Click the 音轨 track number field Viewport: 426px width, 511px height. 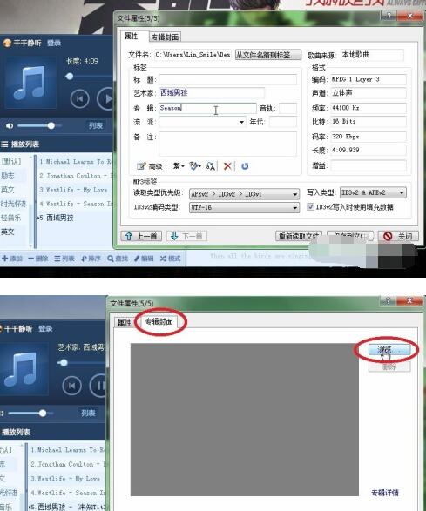287,108
